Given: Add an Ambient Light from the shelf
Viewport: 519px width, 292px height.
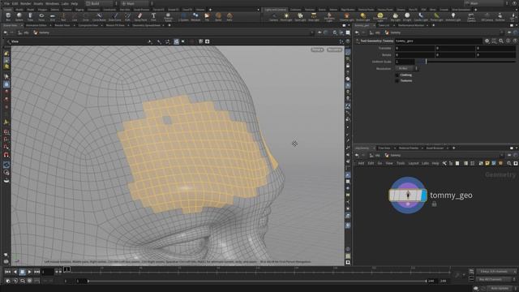Looking at the screenshot, I should pos(453,17).
